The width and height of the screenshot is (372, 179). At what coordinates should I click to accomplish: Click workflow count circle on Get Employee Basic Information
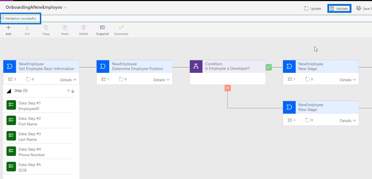pyautogui.click(x=28, y=79)
